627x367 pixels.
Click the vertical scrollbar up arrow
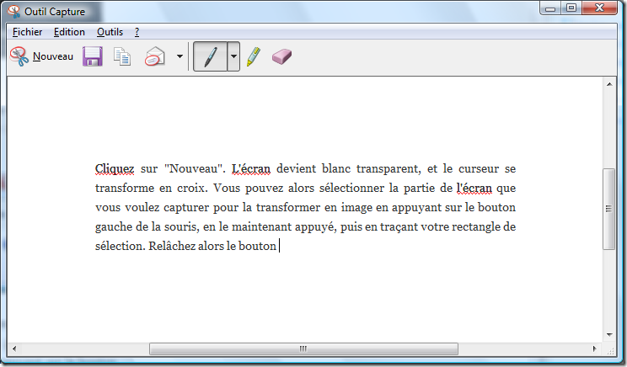609,84
